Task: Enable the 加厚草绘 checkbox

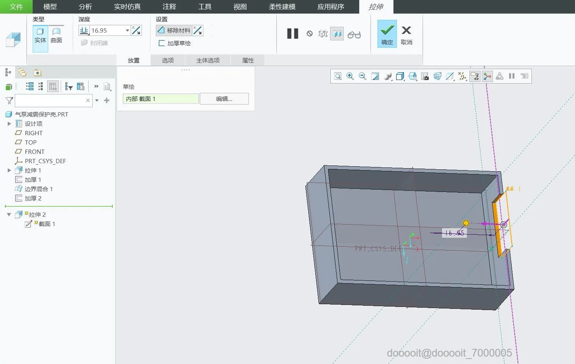Action: coord(161,43)
